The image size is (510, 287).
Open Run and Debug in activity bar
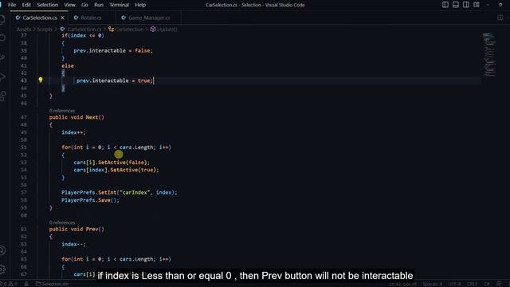click(2, 77)
